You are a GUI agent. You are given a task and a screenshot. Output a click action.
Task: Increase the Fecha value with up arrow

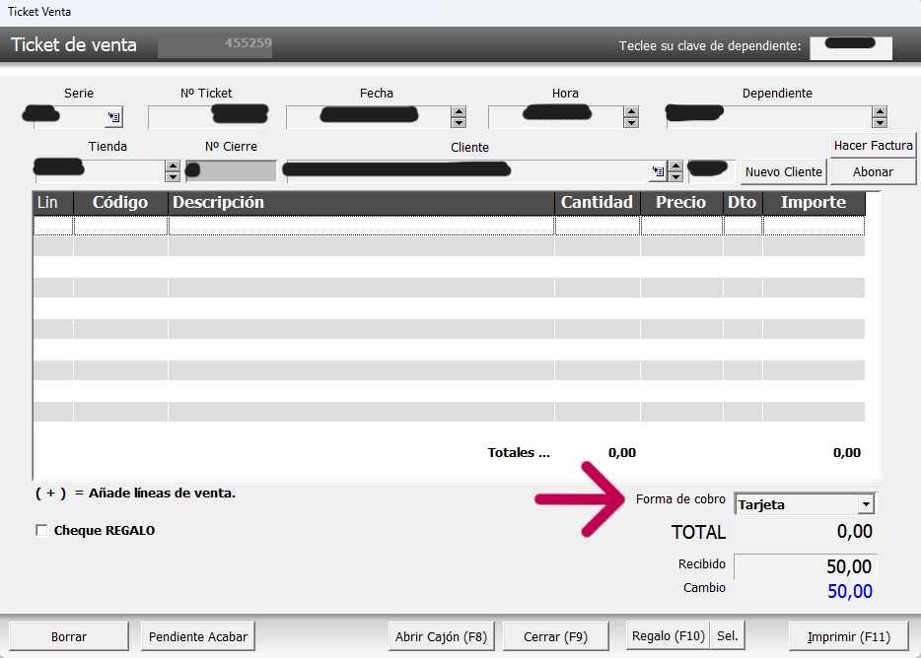click(x=459, y=111)
